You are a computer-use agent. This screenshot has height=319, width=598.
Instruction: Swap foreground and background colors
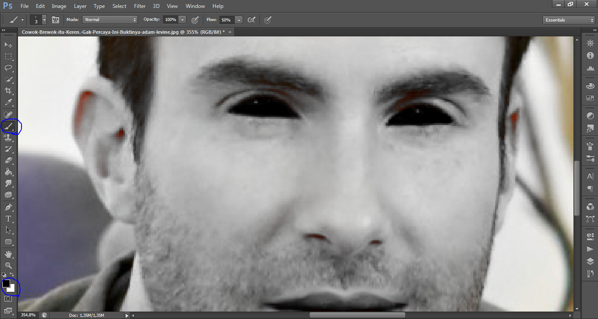tap(13, 274)
